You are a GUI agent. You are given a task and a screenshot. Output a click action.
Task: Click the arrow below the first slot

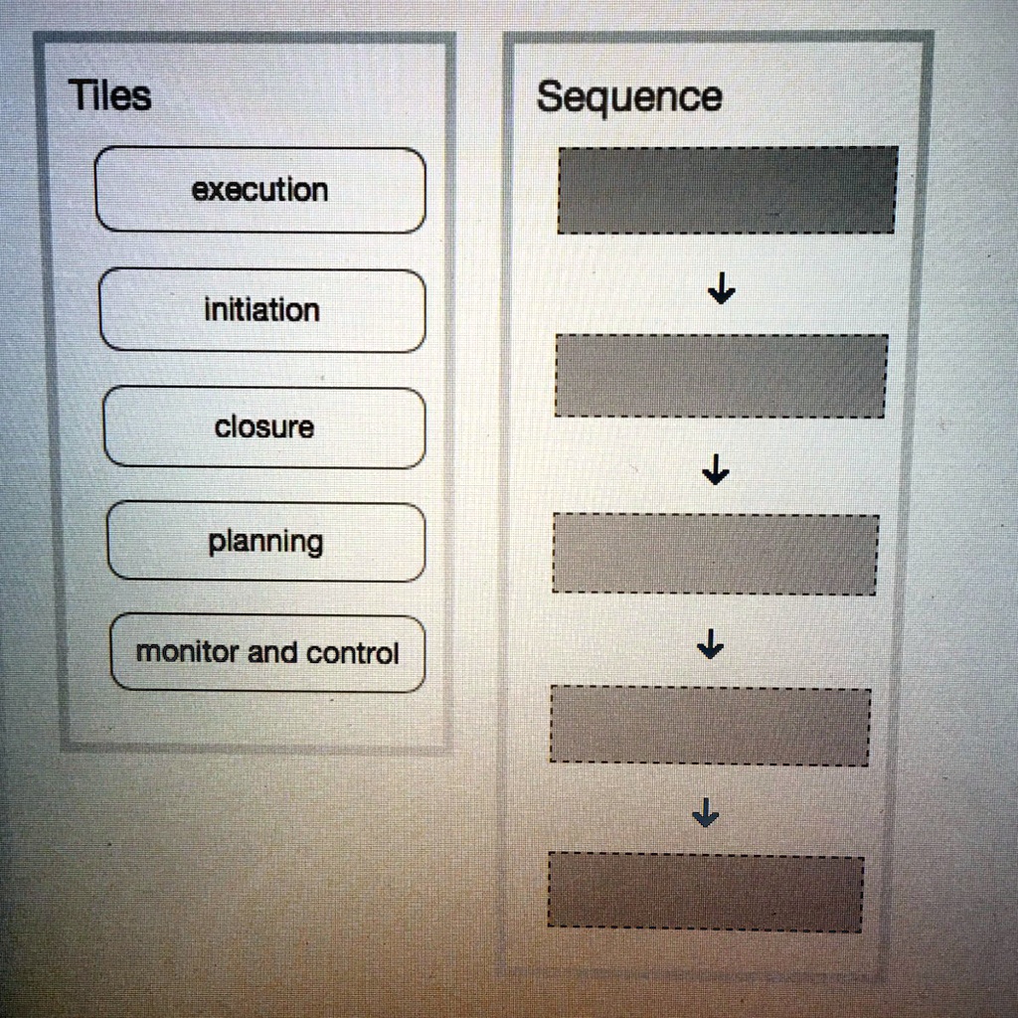pyautogui.click(x=721, y=289)
